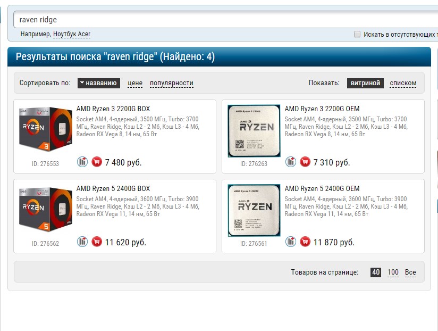The image size is (438, 331).
Task: Add Ryzen 3 2200G BOX to comparison
Action: [82, 162]
